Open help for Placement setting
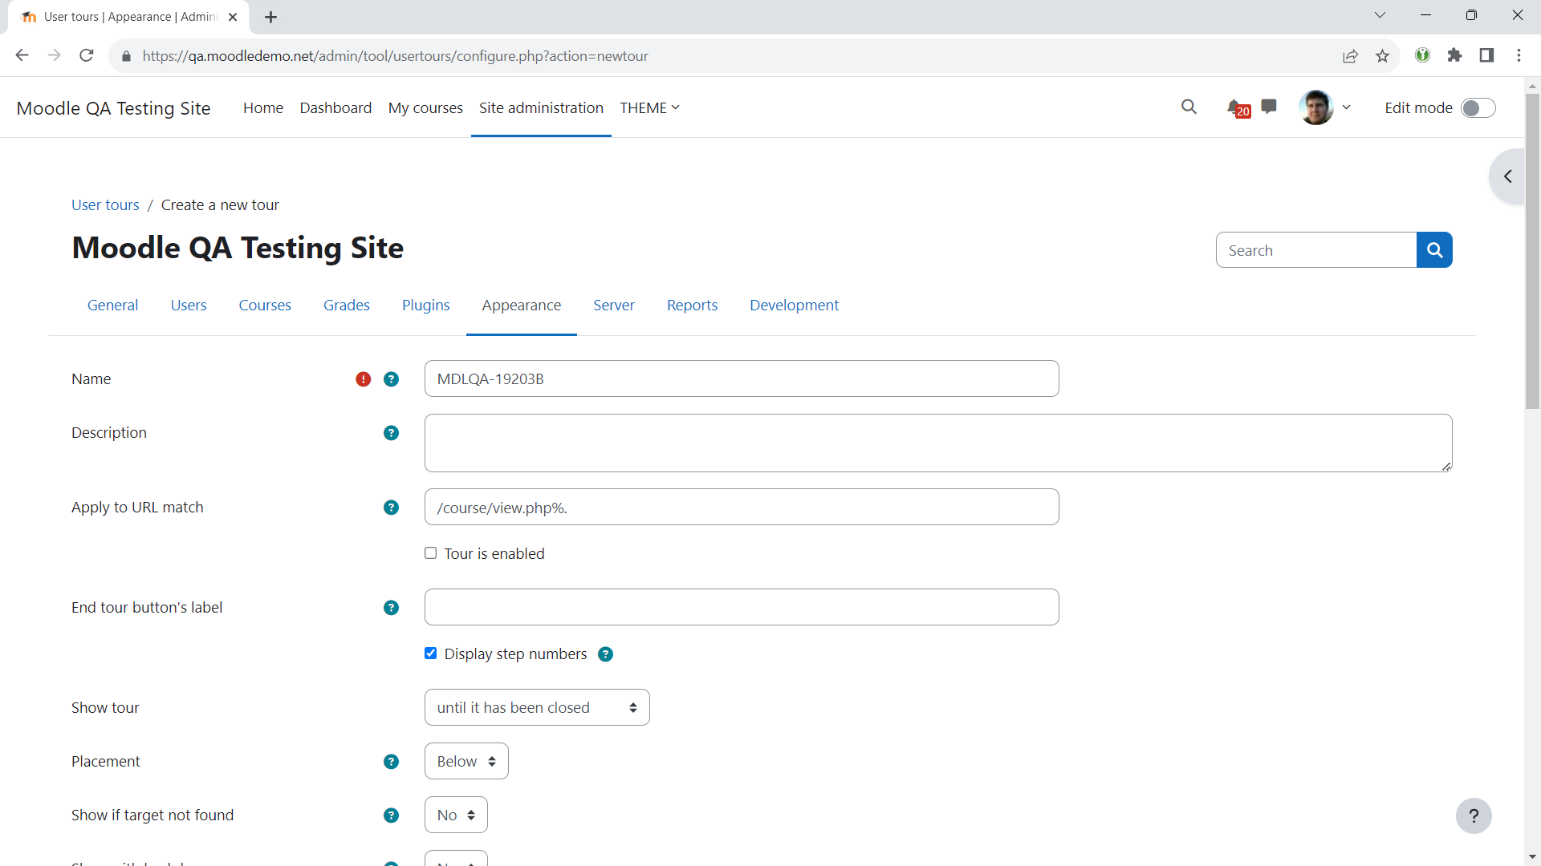This screenshot has height=866, width=1541. 391,762
